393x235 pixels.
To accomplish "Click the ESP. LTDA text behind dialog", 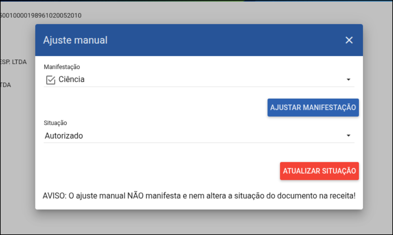I will pyautogui.click(x=13, y=62).
